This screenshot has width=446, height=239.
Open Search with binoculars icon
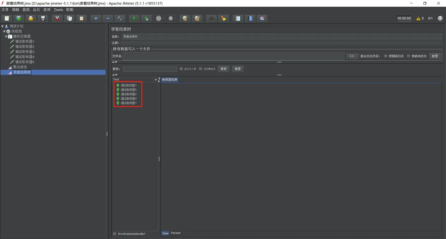pos(211,18)
